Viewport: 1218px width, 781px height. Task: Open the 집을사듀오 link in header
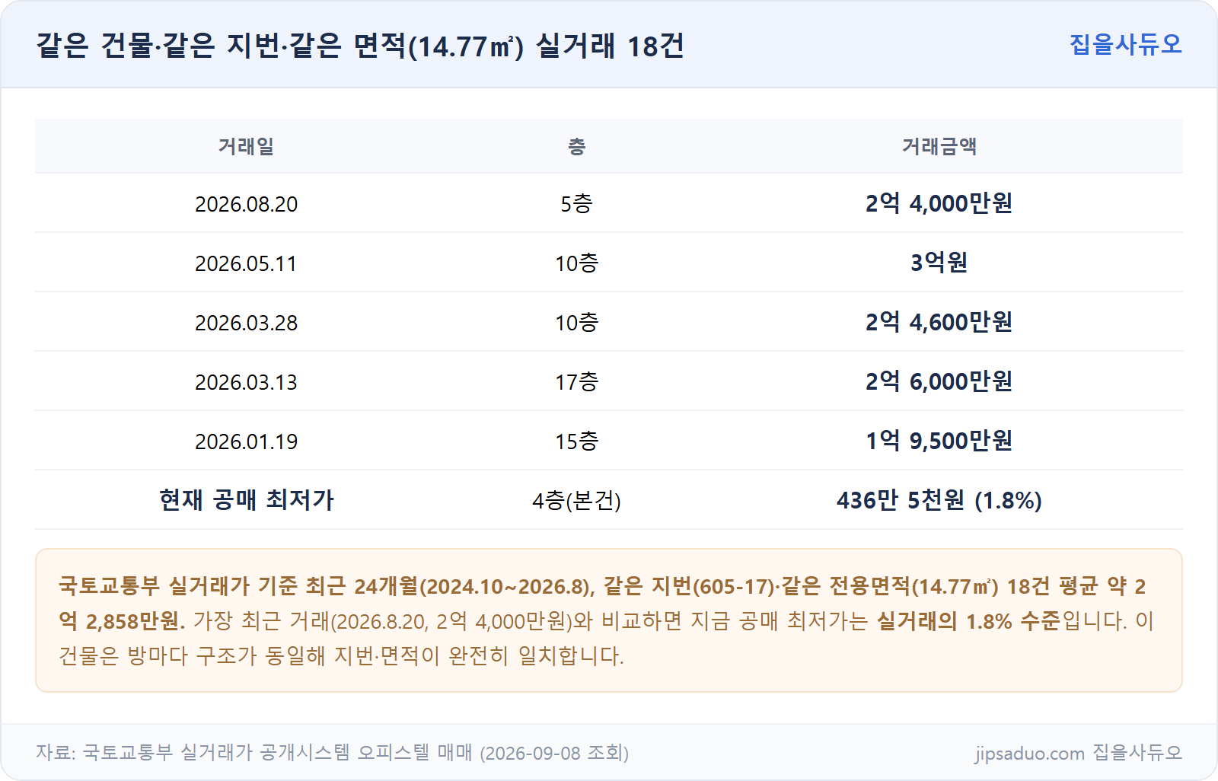[x=1125, y=44]
